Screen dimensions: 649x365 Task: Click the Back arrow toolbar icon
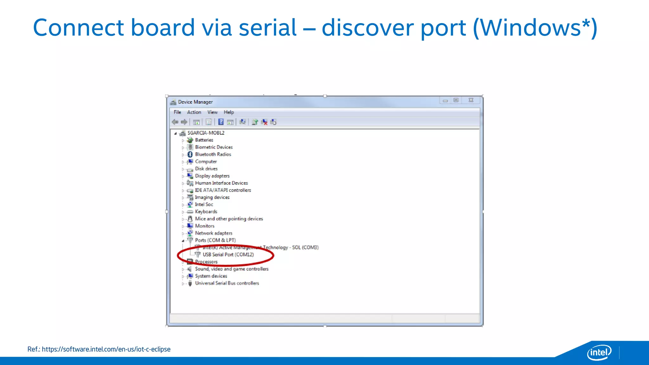tap(175, 122)
